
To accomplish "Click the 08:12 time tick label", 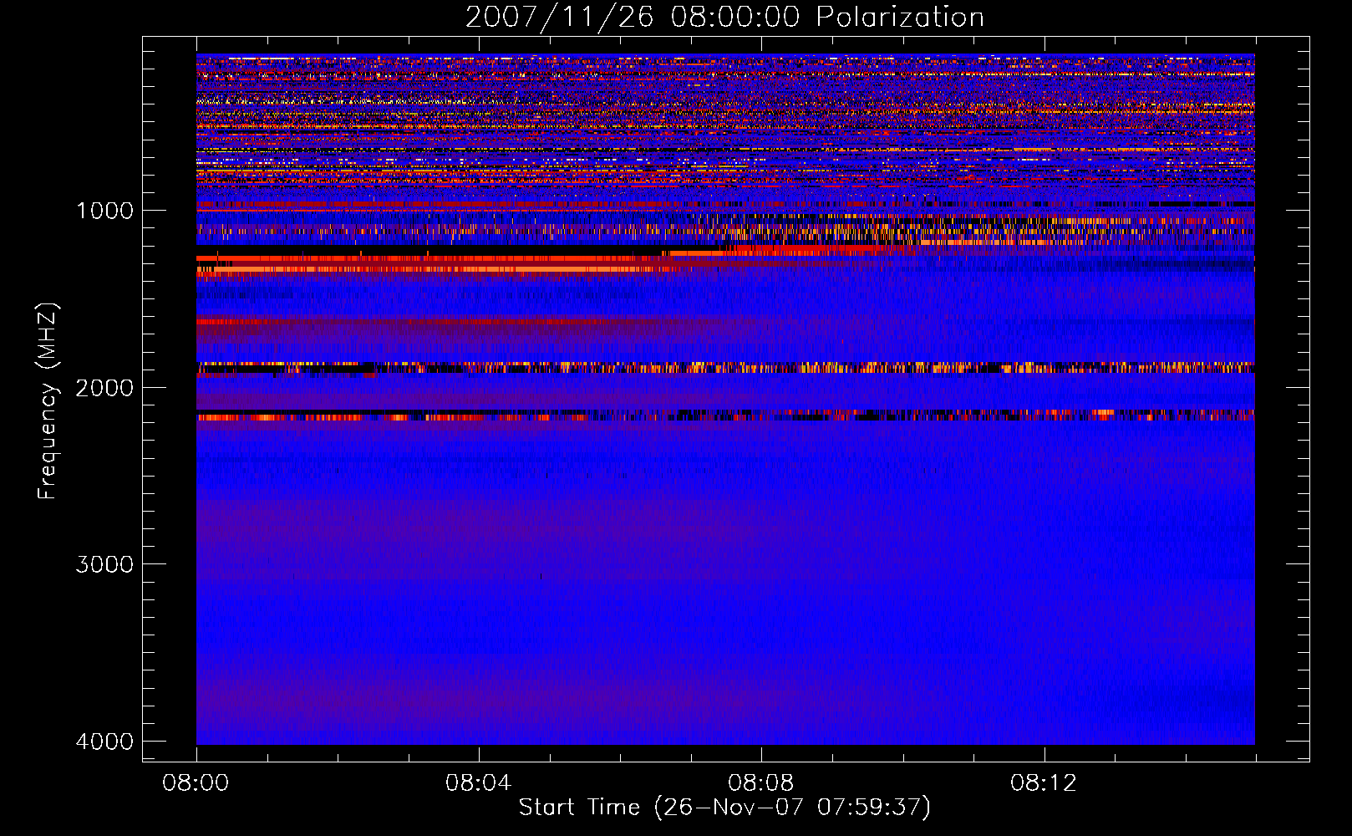I will (1044, 783).
